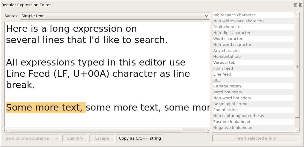Click Insert selected entity button
The height and width of the screenshot is (147, 304).
256,138
